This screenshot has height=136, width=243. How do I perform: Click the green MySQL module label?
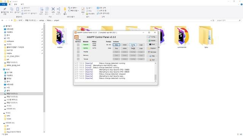pyautogui.click(x=86, y=48)
